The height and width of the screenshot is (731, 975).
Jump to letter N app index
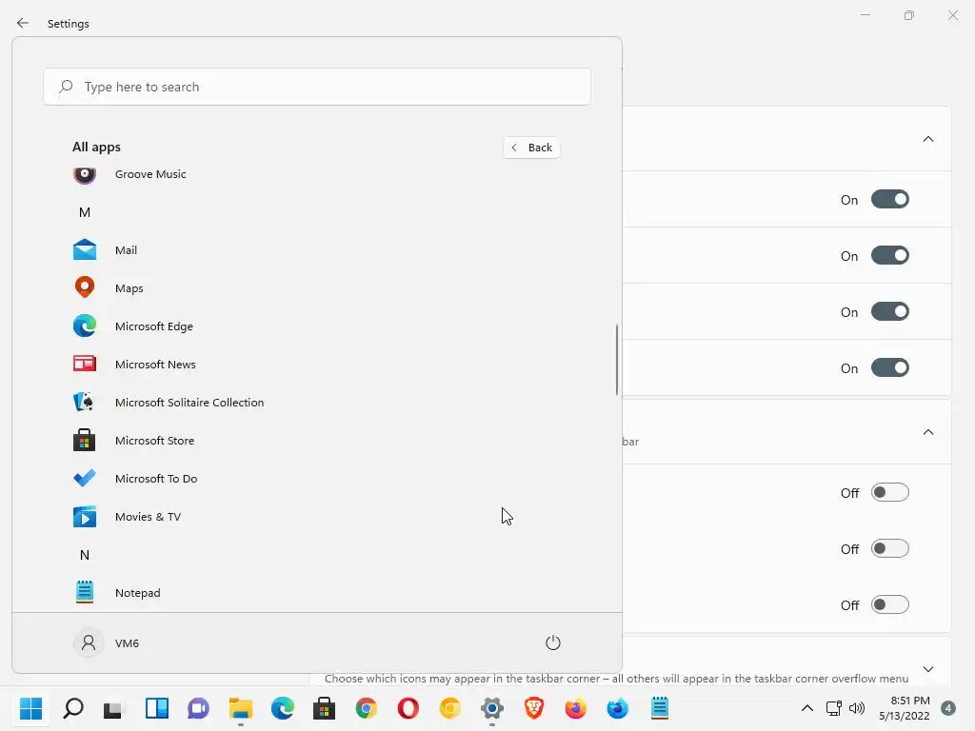click(x=85, y=555)
